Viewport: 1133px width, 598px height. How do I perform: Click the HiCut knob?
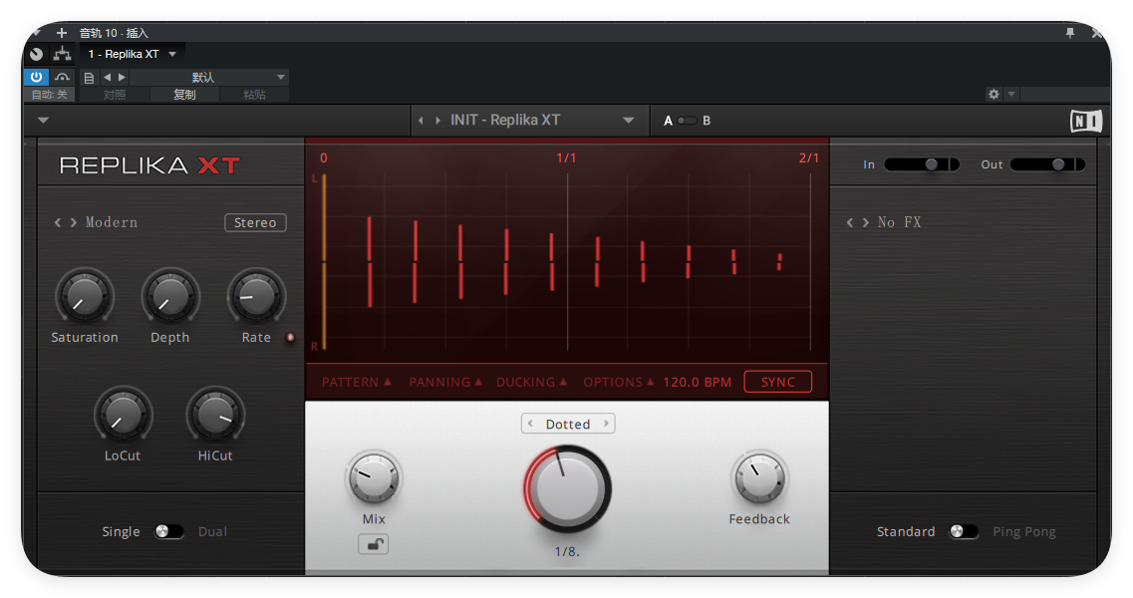(x=215, y=415)
